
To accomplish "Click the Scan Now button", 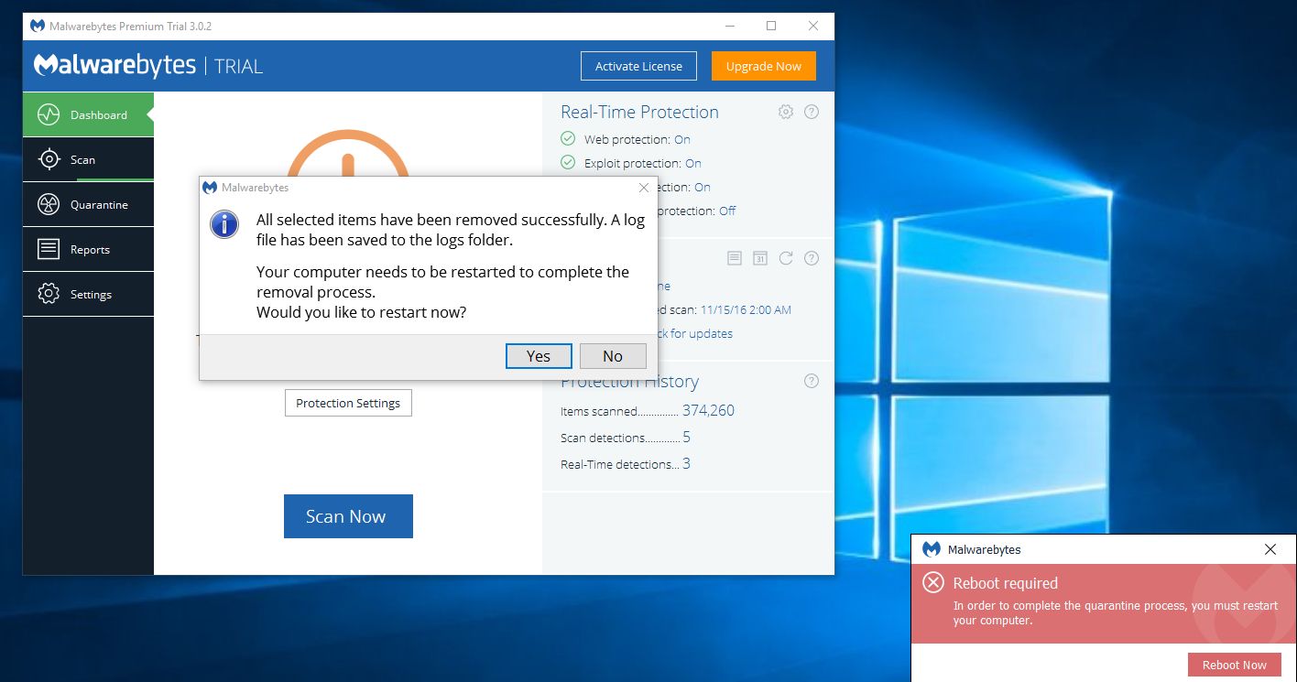I will [348, 516].
